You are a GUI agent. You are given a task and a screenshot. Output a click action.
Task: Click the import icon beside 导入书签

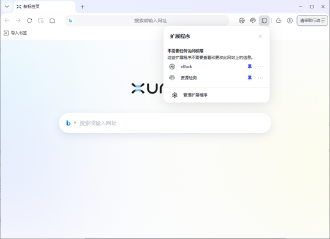click(6, 33)
